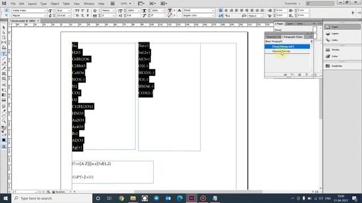362x203 pixels.
Task: Open the Regular font style dropdown
Action: point(45,15)
